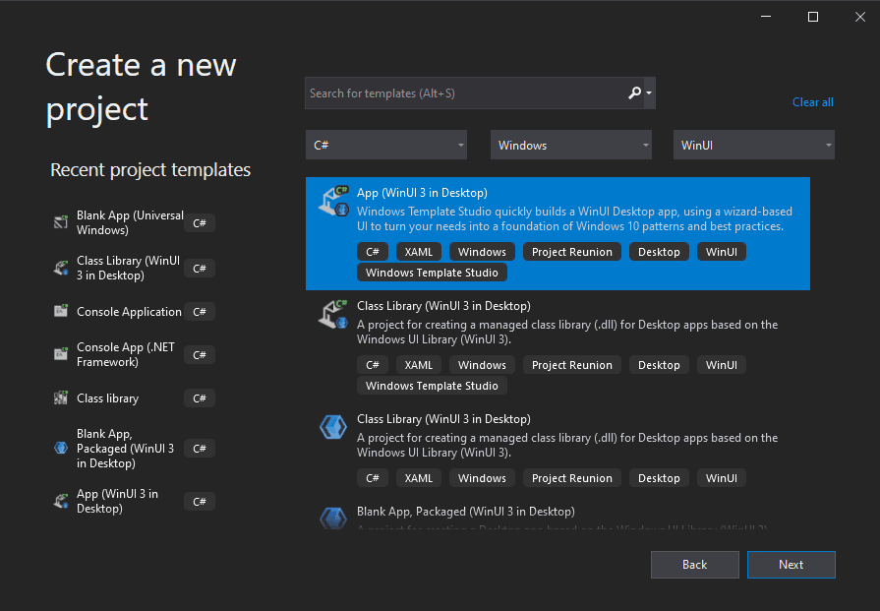Click the Blank App, Packaged recent icon
Image resolution: width=880 pixels, height=611 pixels.
(x=60, y=448)
